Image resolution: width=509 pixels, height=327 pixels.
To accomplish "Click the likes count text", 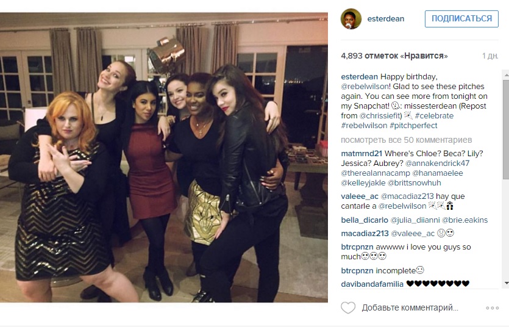I will [394, 56].
